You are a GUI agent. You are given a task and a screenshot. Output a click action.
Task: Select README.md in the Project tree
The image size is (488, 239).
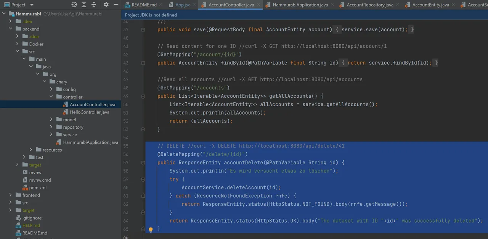coord(35,233)
